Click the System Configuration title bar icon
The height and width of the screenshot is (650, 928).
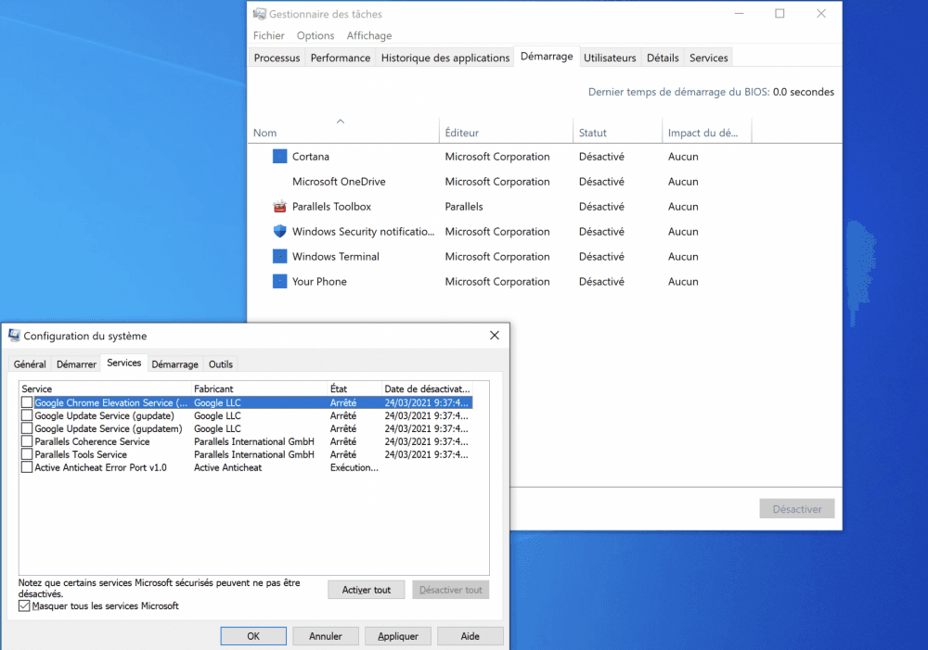click(14, 336)
